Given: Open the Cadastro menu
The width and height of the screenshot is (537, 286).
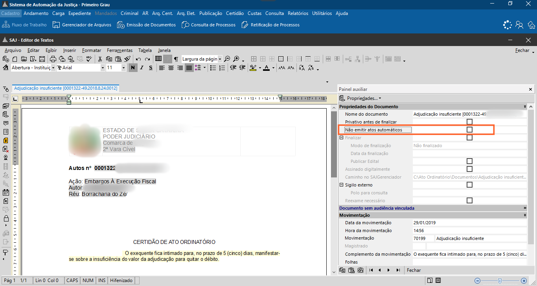Looking at the screenshot, I should click(x=11, y=13).
